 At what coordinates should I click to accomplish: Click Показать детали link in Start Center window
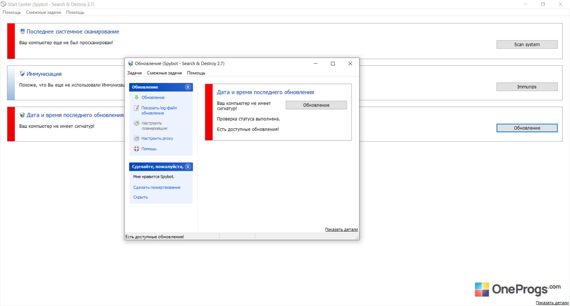(552, 303)
